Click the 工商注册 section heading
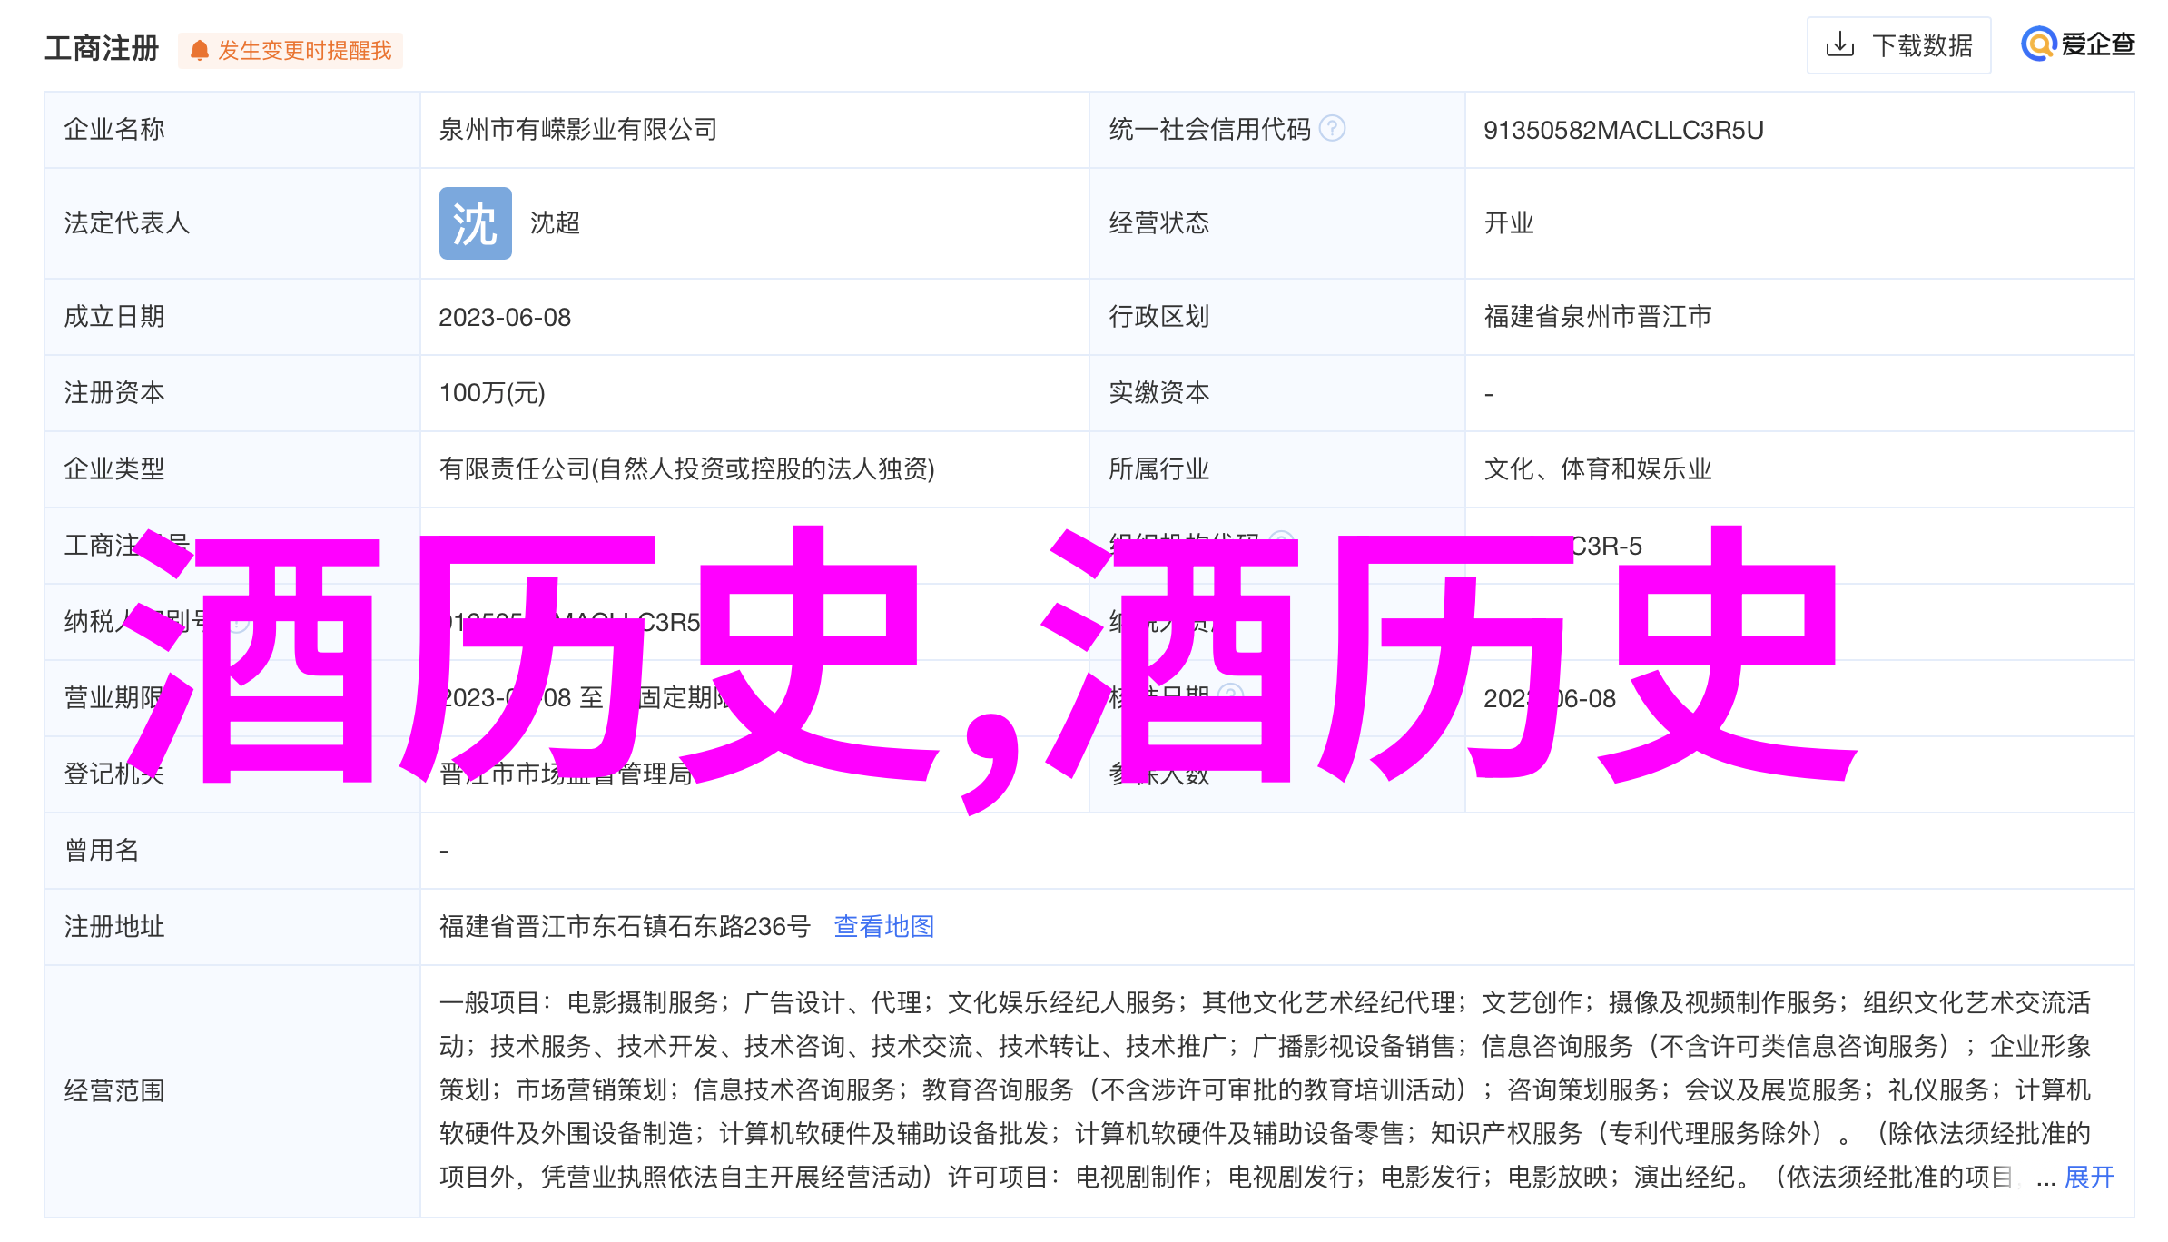The width and height of the screenshot is (2168, 1242). (102, 48)
